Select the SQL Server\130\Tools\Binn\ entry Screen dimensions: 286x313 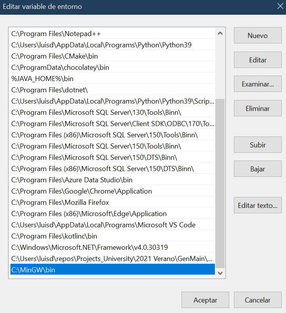point(113,112)
